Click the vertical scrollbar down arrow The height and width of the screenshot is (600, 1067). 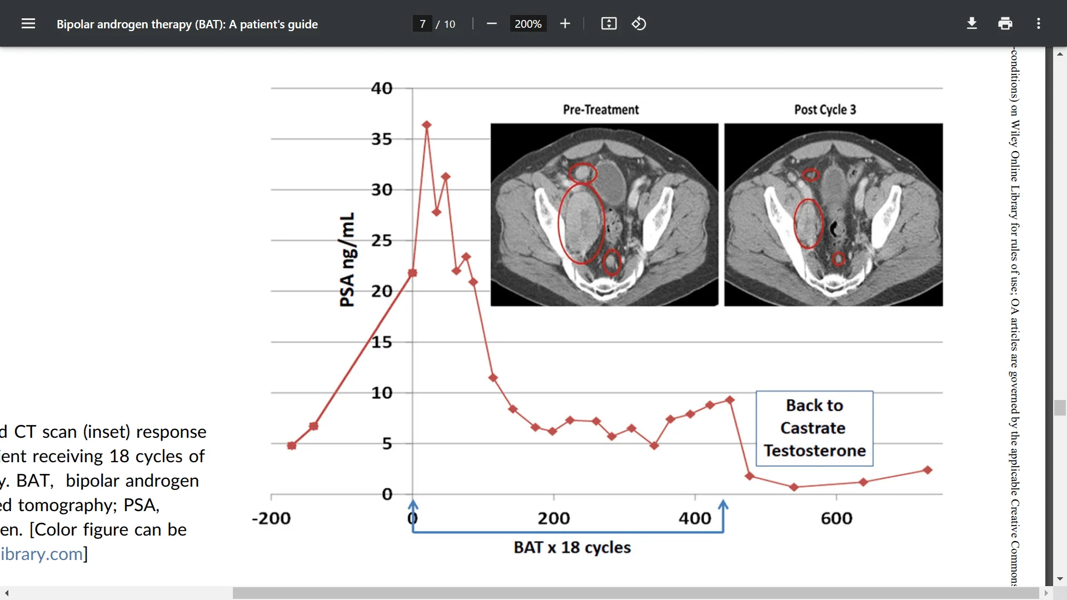[1060, 579]
